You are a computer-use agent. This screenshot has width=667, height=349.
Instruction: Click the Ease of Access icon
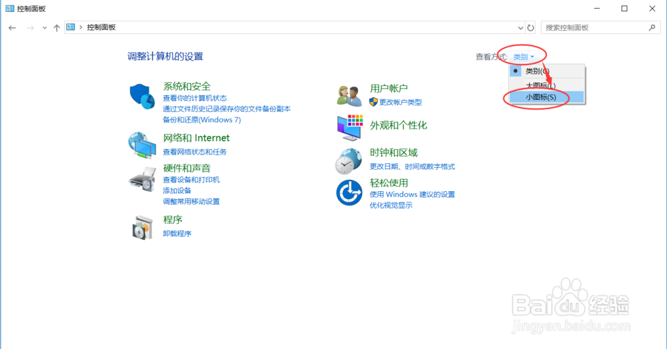[x=350, y=192]
